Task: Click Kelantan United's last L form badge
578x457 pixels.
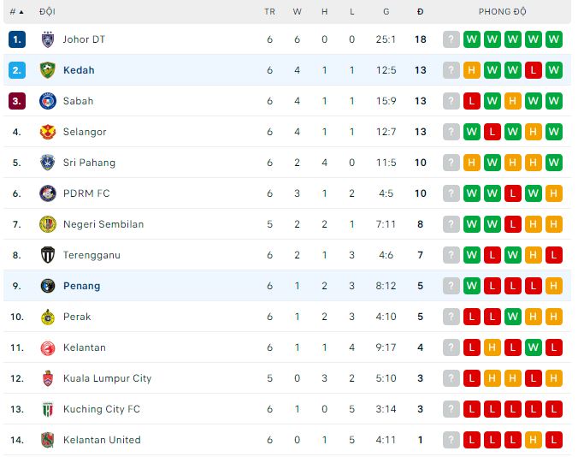Action: coord(554,440)
